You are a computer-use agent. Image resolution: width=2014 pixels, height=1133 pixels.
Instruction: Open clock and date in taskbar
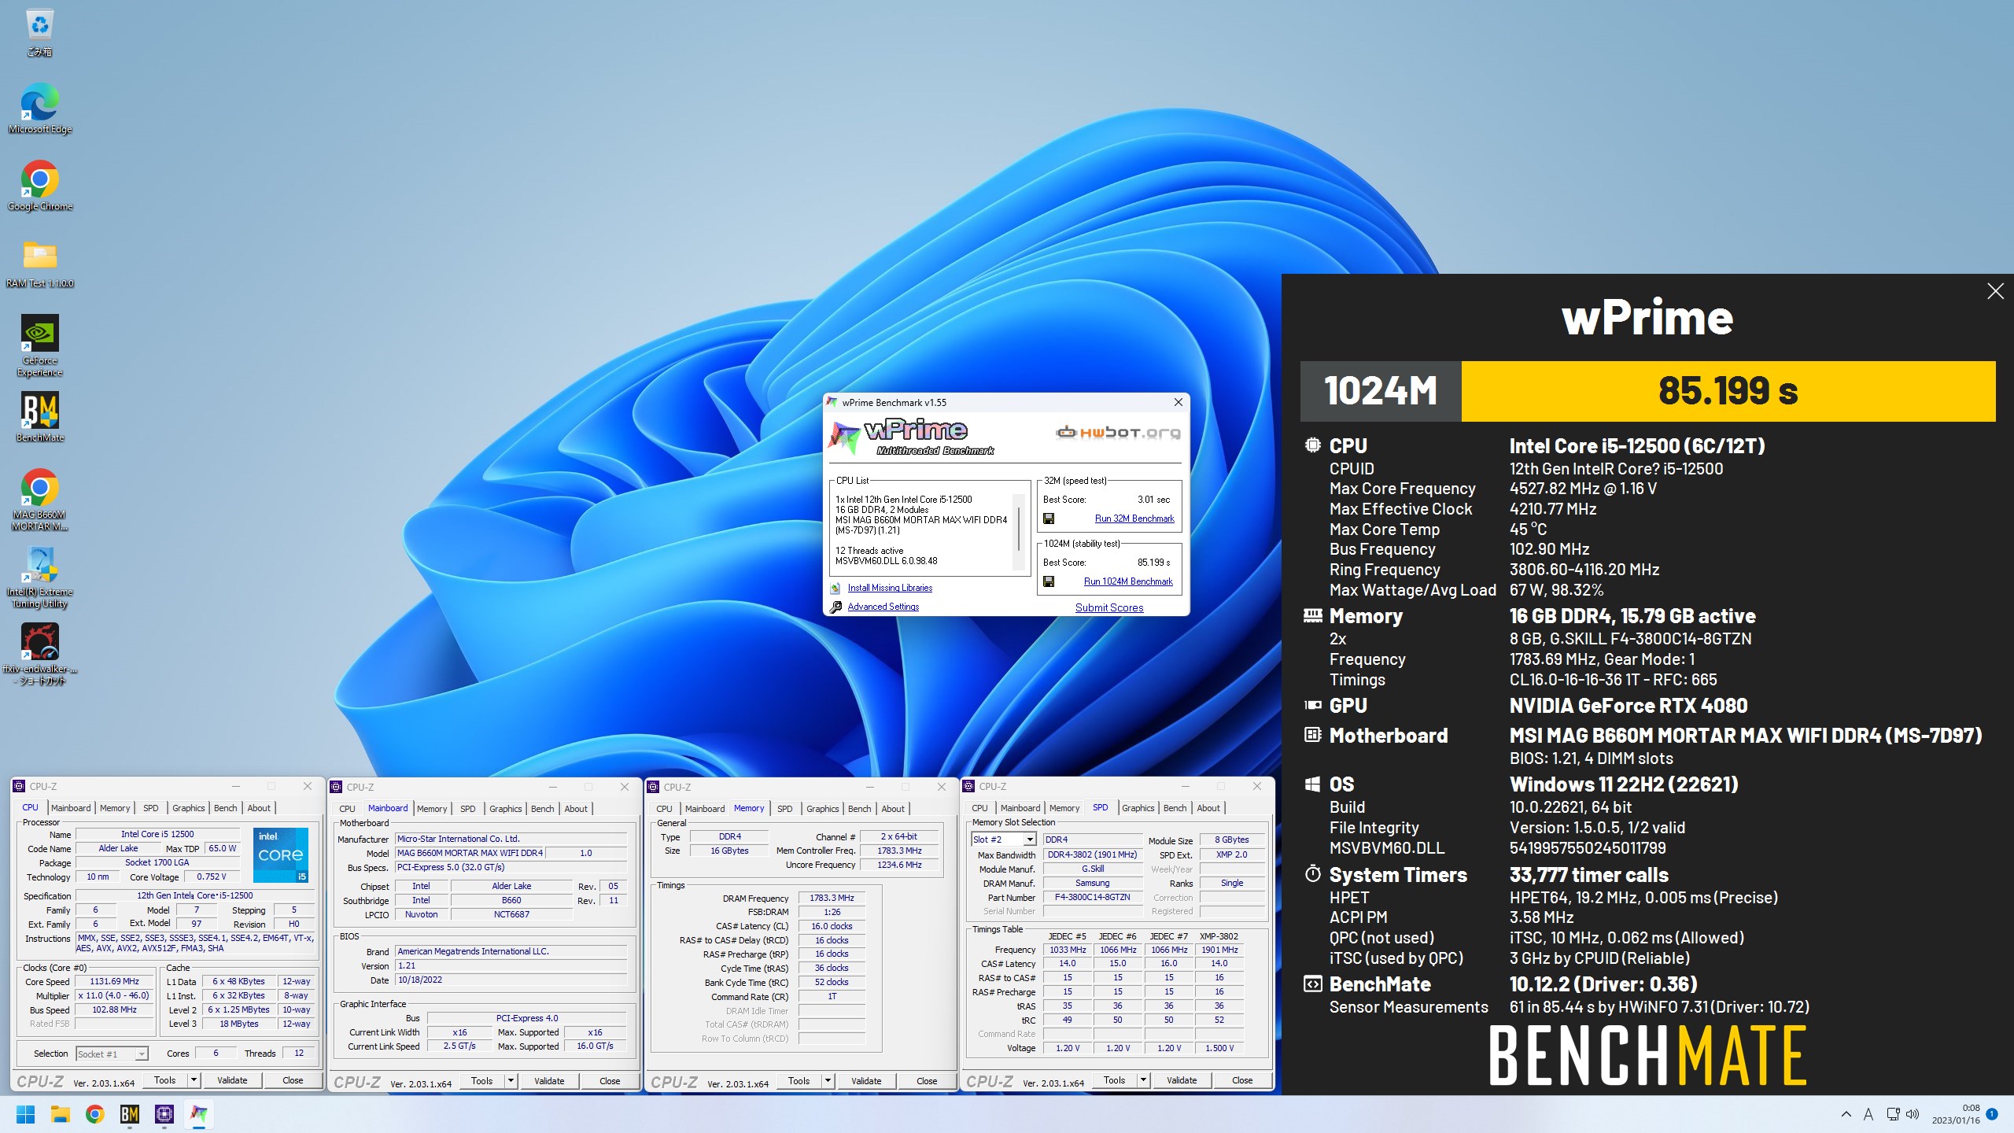(1955, 1114)
